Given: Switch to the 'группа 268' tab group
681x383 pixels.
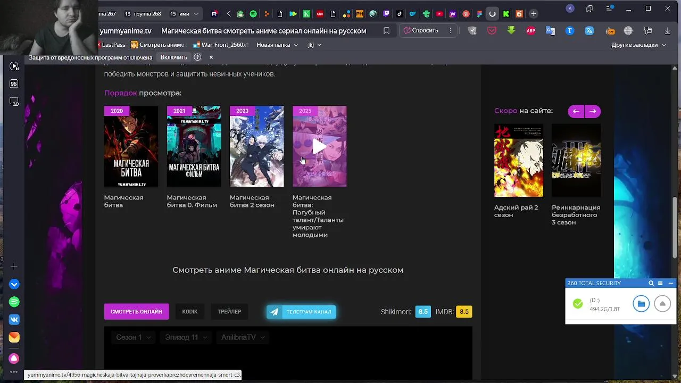Looking at the screenshot, I should [x=143, y=14].
